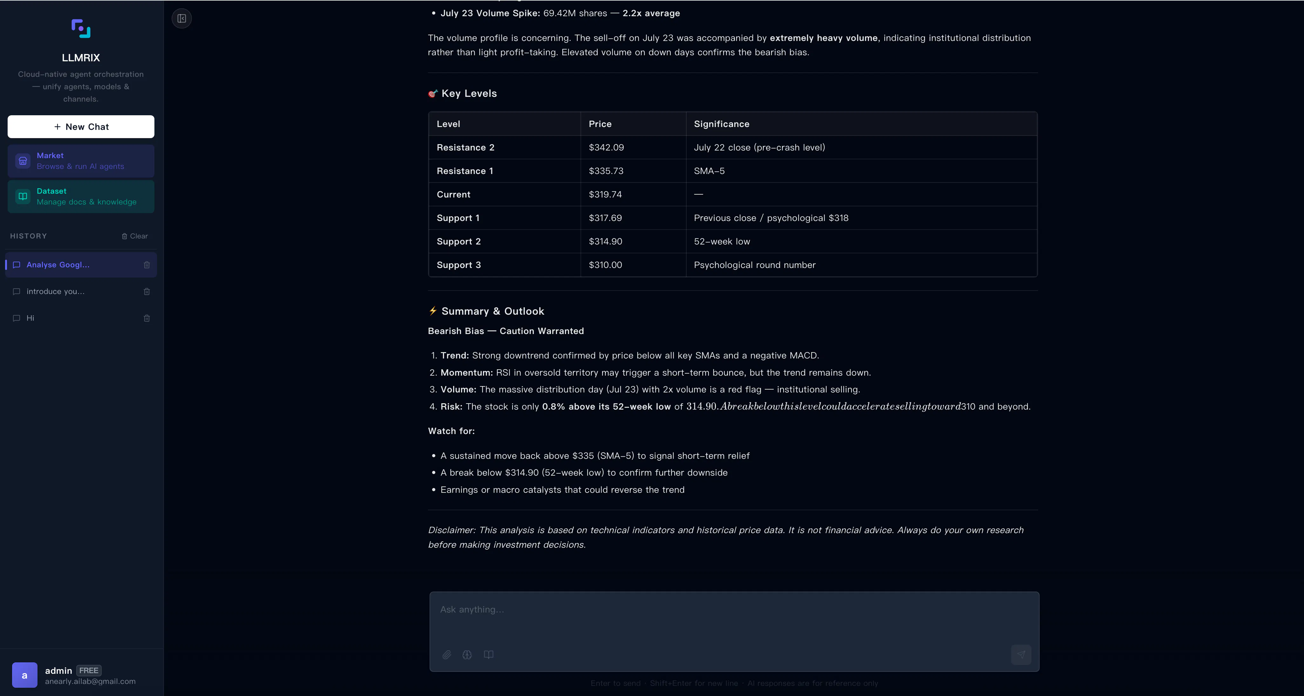This screenshot has height=696, width=1304.
Task: Open knowledge base book icon in composer
Action: (488, 654)
